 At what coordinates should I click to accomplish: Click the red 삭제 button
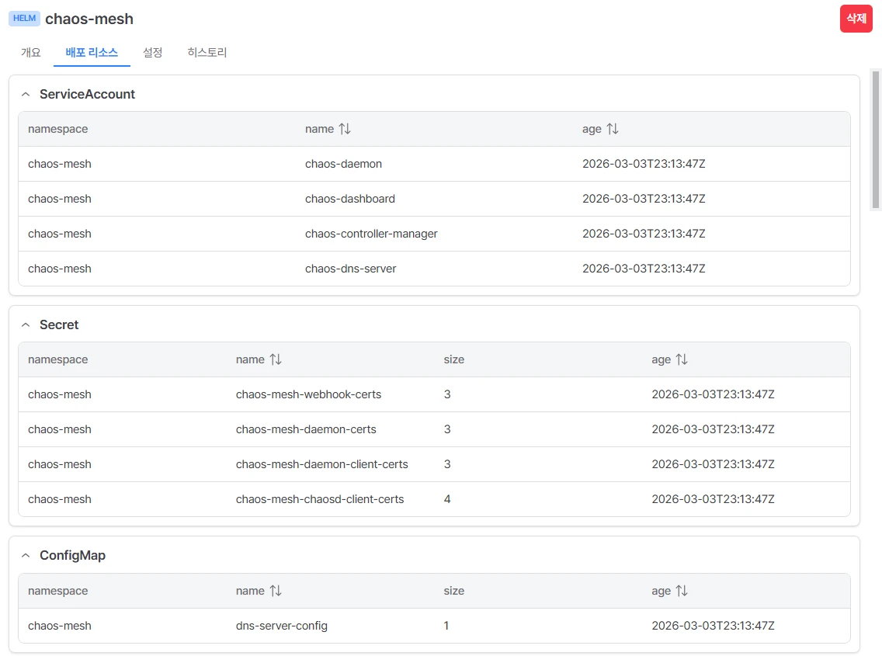point(856,19)
